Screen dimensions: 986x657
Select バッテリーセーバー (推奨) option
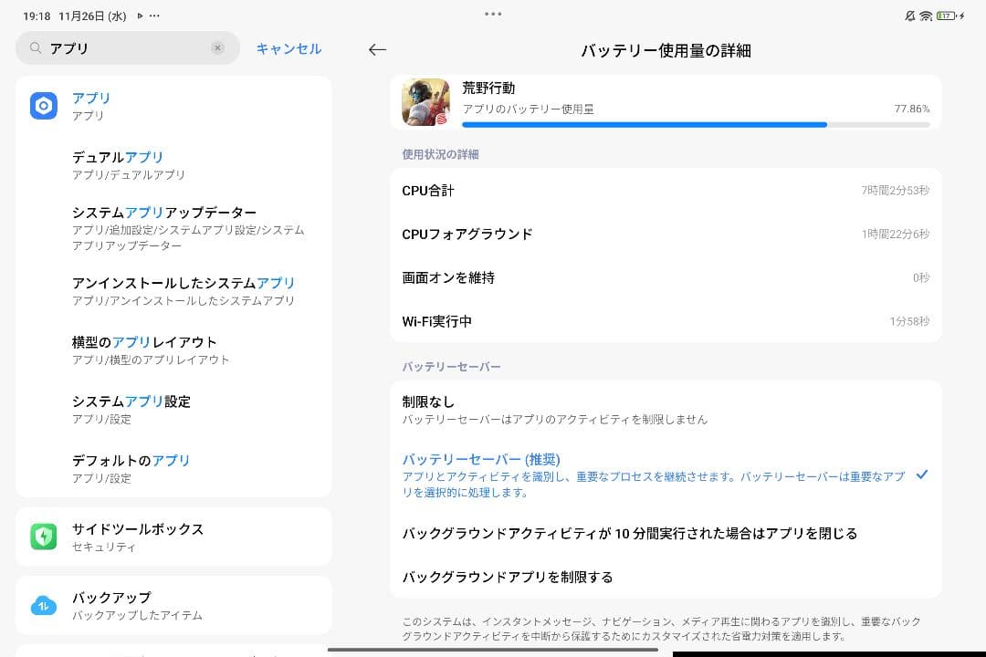tap(666, 474)
